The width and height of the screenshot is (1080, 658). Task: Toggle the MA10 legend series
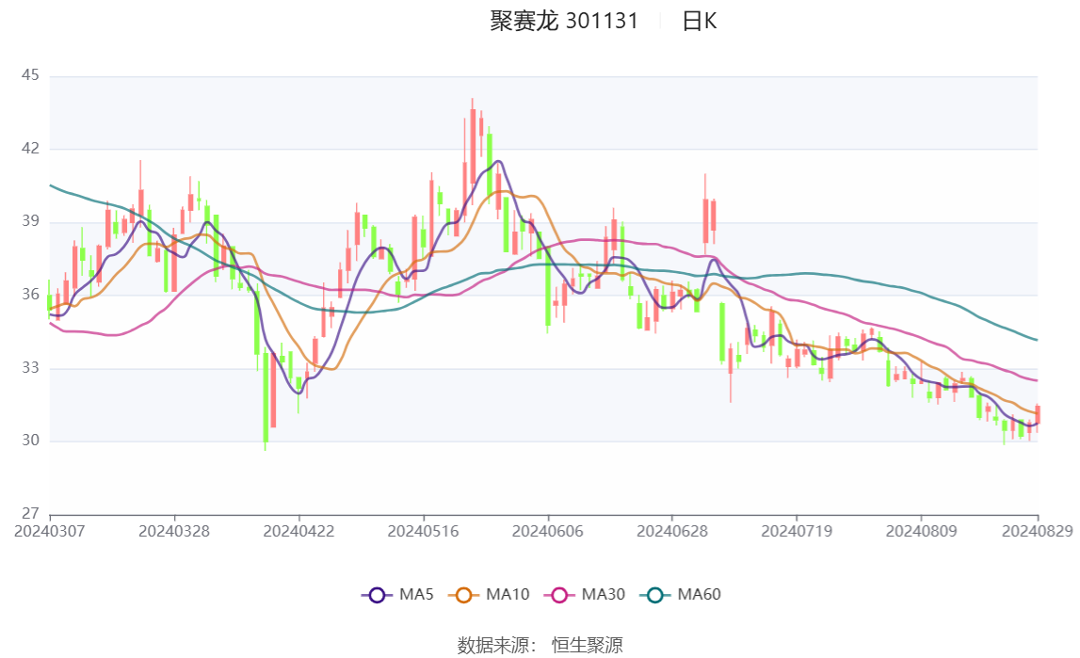click(489, 595)
